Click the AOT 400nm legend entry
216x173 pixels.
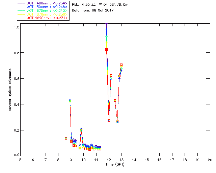pos(43,3)
